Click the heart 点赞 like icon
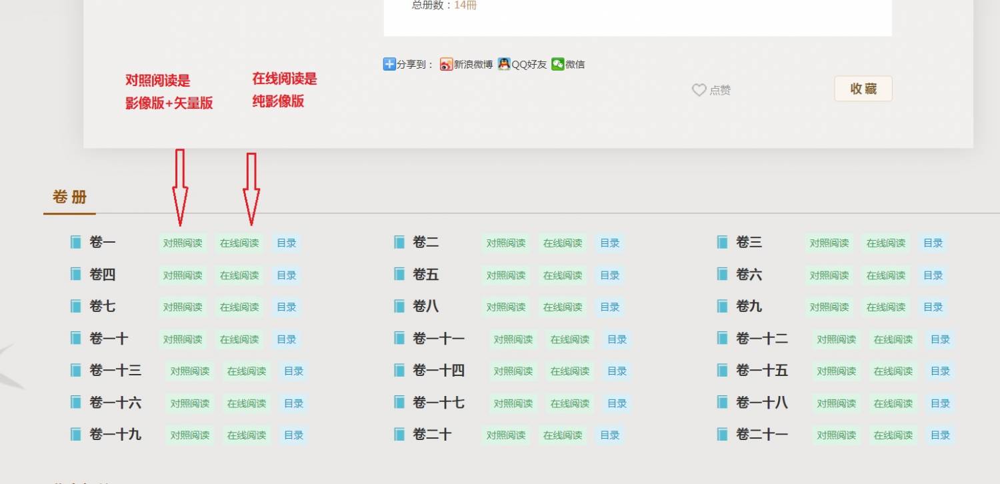Image resolution: width=1000 pixels, height=484 pixels. click(x=699, y=90)
